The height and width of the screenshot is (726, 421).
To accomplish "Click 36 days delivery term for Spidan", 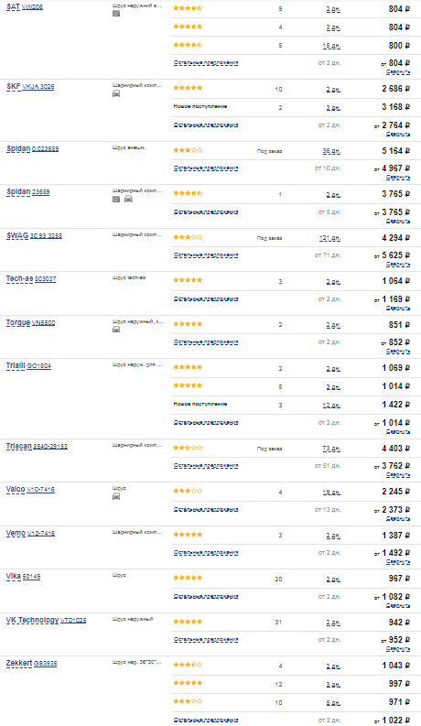I will coord(331,151).
